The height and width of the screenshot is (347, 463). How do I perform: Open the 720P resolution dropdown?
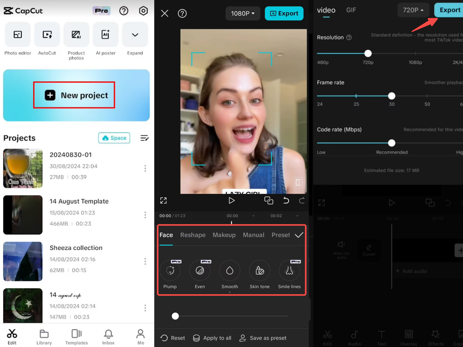(413, 10)
